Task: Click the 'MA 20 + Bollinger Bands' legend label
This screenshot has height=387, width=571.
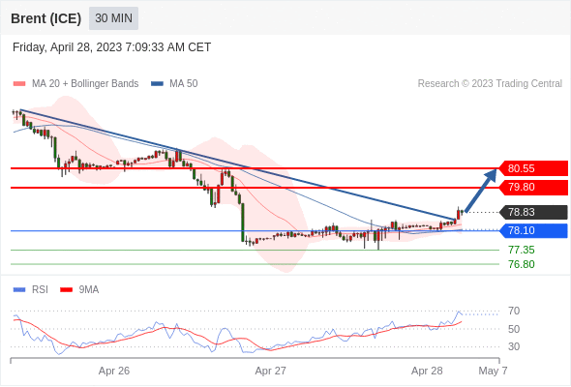Action: [x=85, y=84]
